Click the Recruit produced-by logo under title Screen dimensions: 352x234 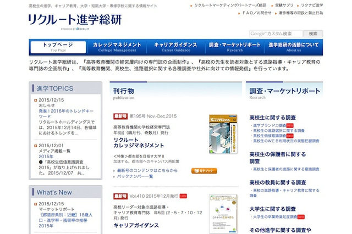75,29
